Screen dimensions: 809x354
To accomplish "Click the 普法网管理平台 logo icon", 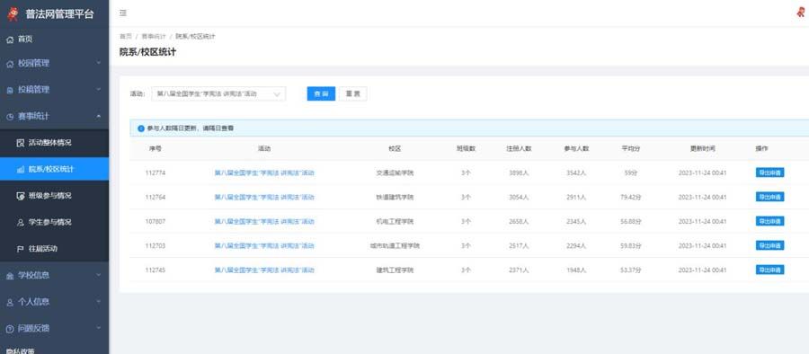I will (13, 14).
